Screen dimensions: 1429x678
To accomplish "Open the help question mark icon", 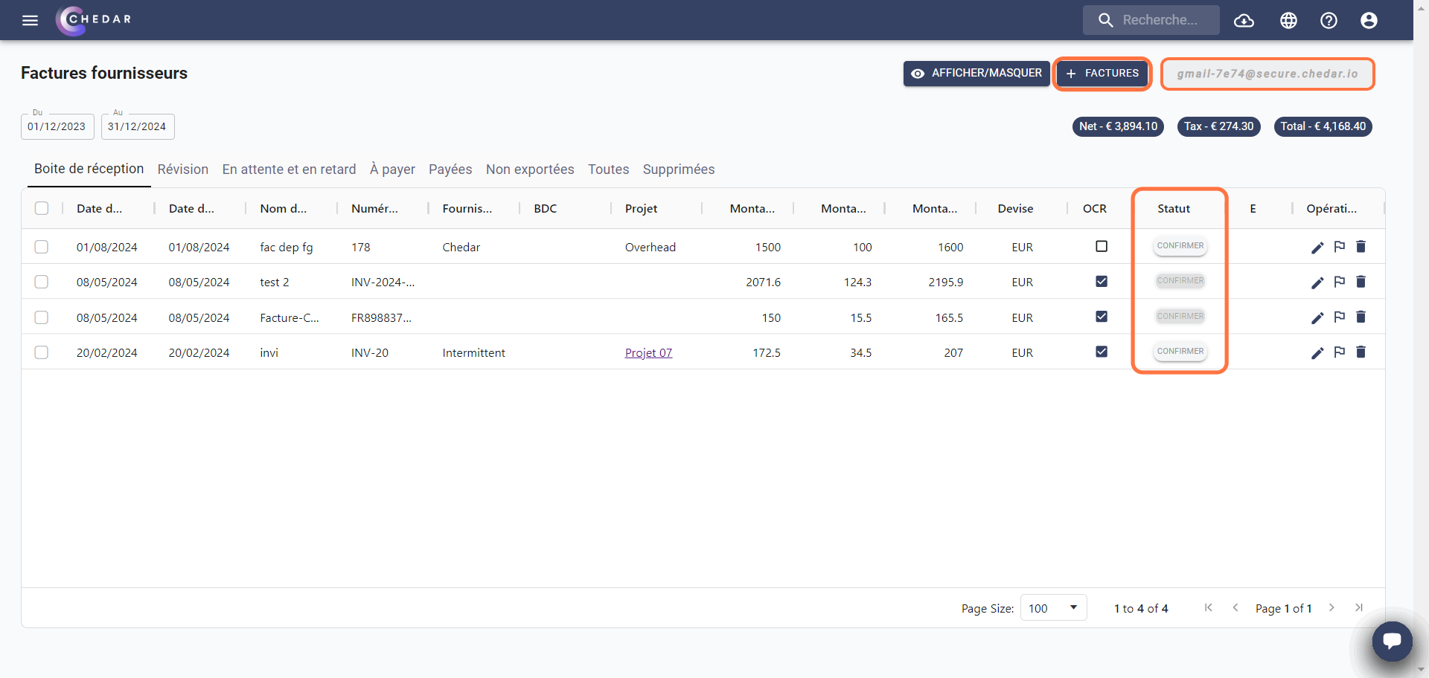I will pyautogui.click(x=1329, y=21).
